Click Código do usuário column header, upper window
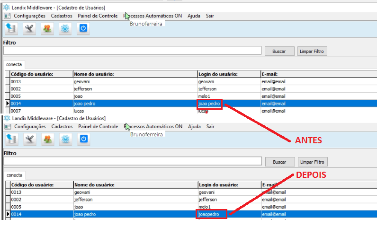 tap(41, 74)
